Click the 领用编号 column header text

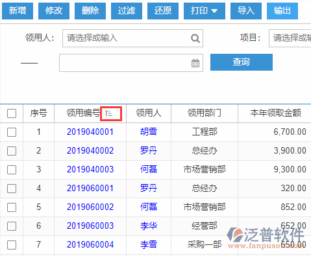tap(83, 113)
